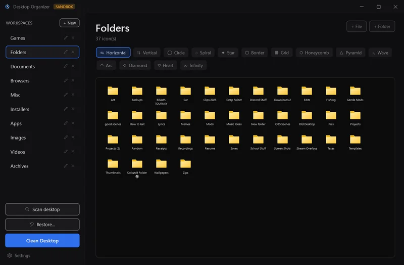Image resolution: width=404 pixels, height=265 pixels.
Task: Click the Ganda Mods folder icon
Action: tap(355, 91)
